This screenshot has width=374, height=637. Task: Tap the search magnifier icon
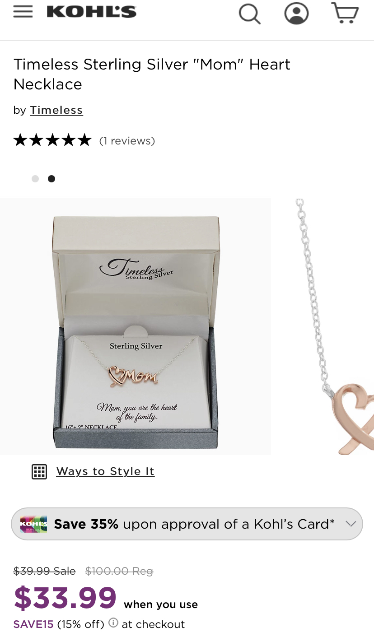(250, 14)
